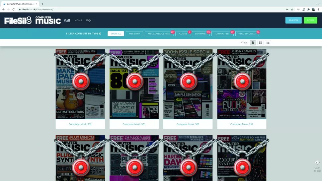Bookmark the page with the star icon

pos(292,9)
